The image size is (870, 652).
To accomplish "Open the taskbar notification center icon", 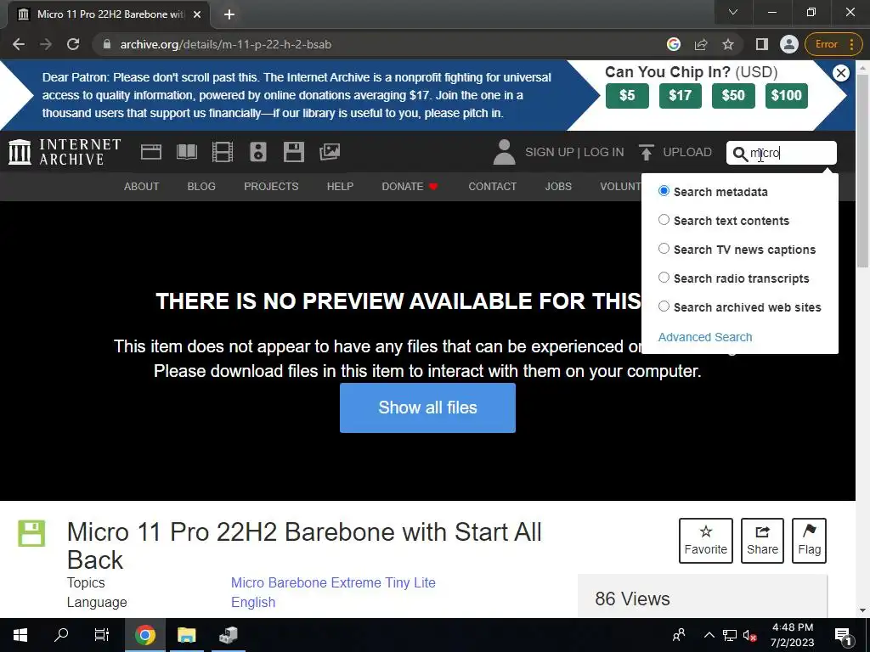I will 844,635.
